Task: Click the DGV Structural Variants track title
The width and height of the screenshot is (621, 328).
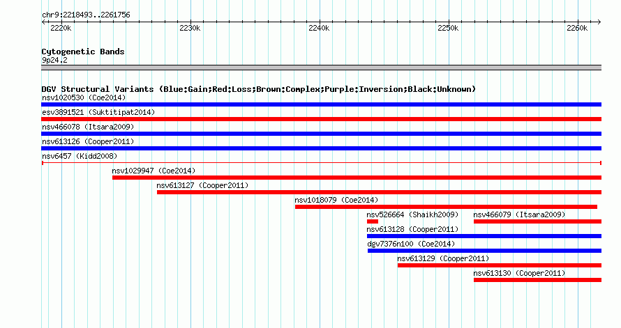Action: pos(258,89)
